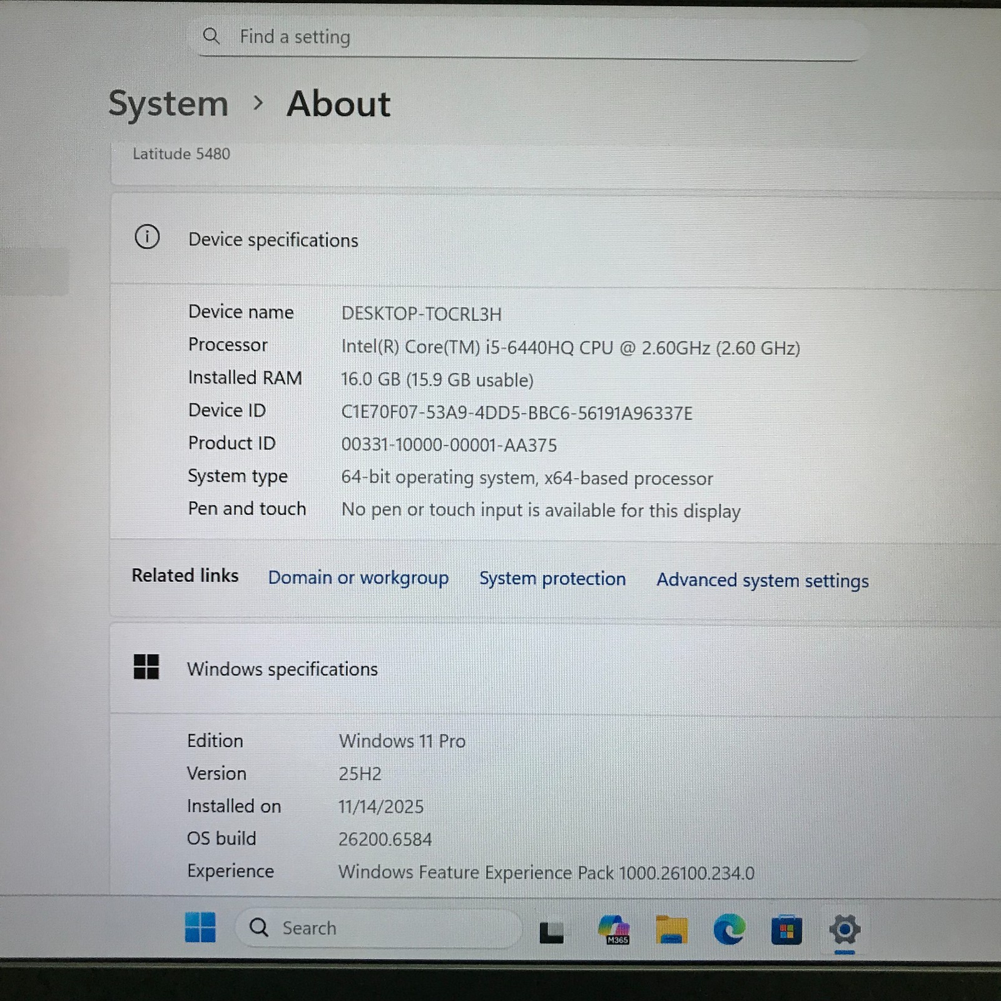Viewport: 1001px width, 1001px height.
Task: Collapse the Device specifications section header
Action: click(x=556, y=240)
